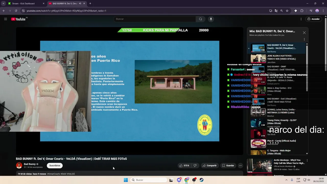Close the Mix playlist panel
The image size is (327, 184).
(304, 33)
